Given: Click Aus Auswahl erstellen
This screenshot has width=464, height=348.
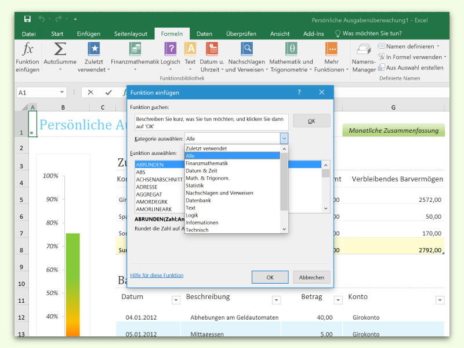Looking at the screenshot, I should pyautogui.click(x=411, y=68).
